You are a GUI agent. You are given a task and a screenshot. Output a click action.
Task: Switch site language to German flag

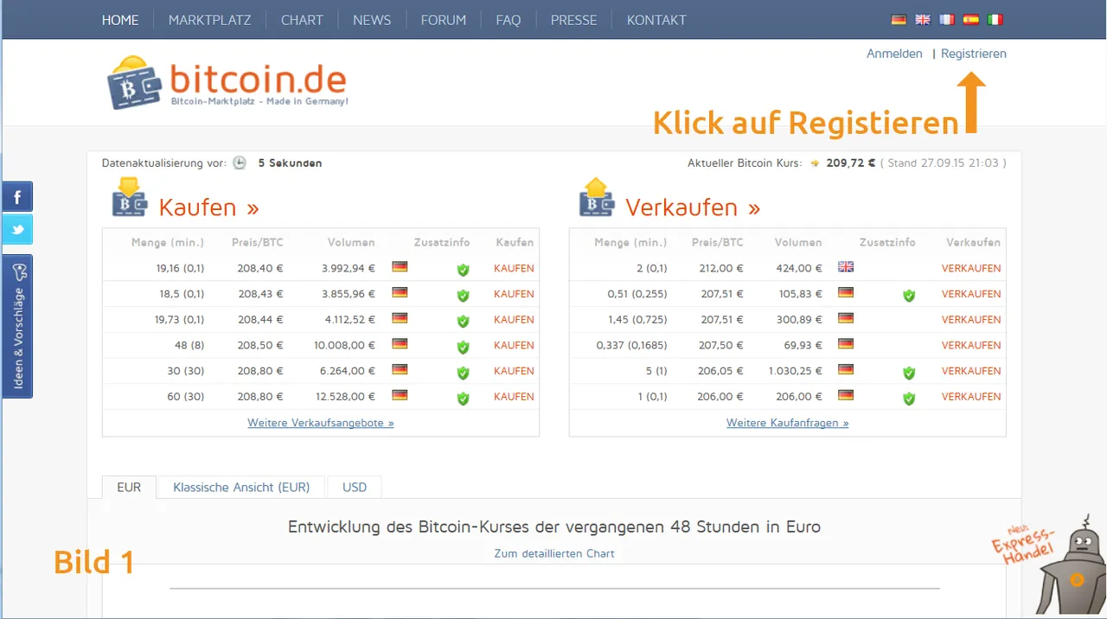[x=899, y=20]
